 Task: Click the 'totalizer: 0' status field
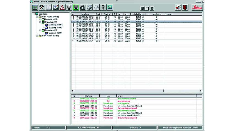[134, 128]
